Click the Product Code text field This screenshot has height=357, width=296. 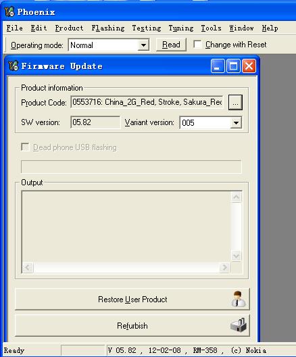147,102
